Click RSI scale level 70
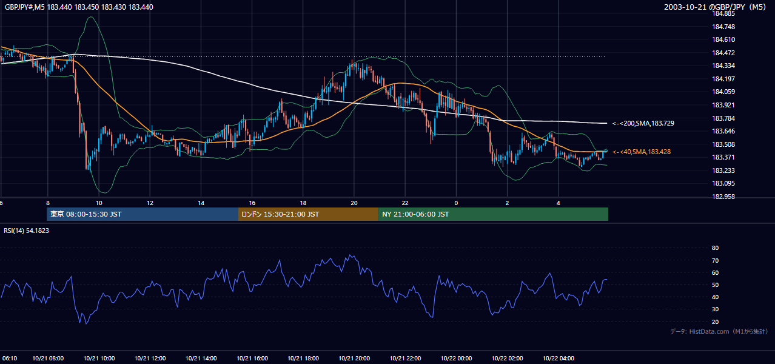775x364 pixels. tap(715, 260)
